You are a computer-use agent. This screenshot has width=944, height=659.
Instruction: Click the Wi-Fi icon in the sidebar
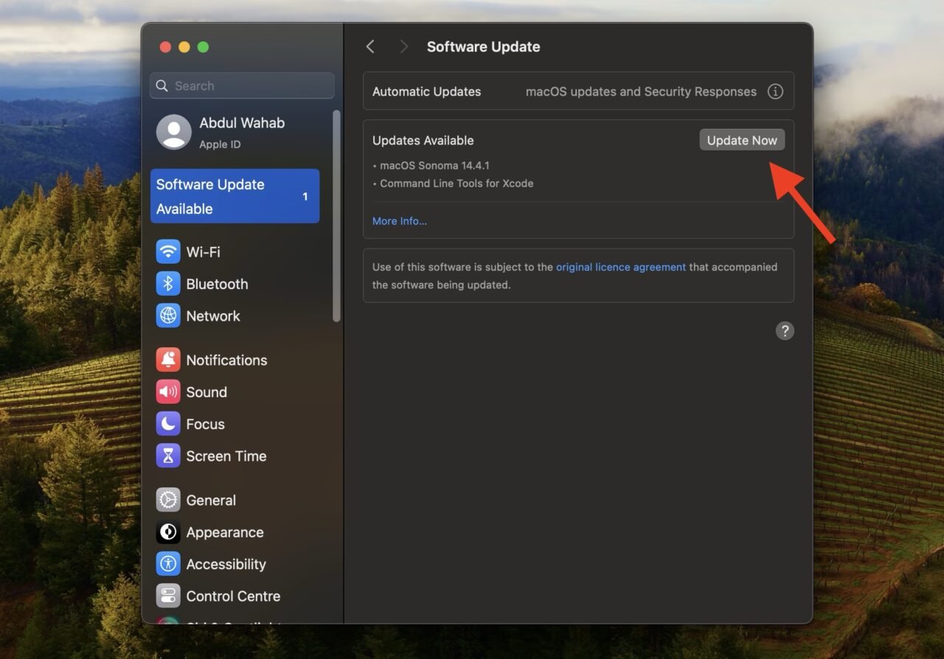point(168,251)
